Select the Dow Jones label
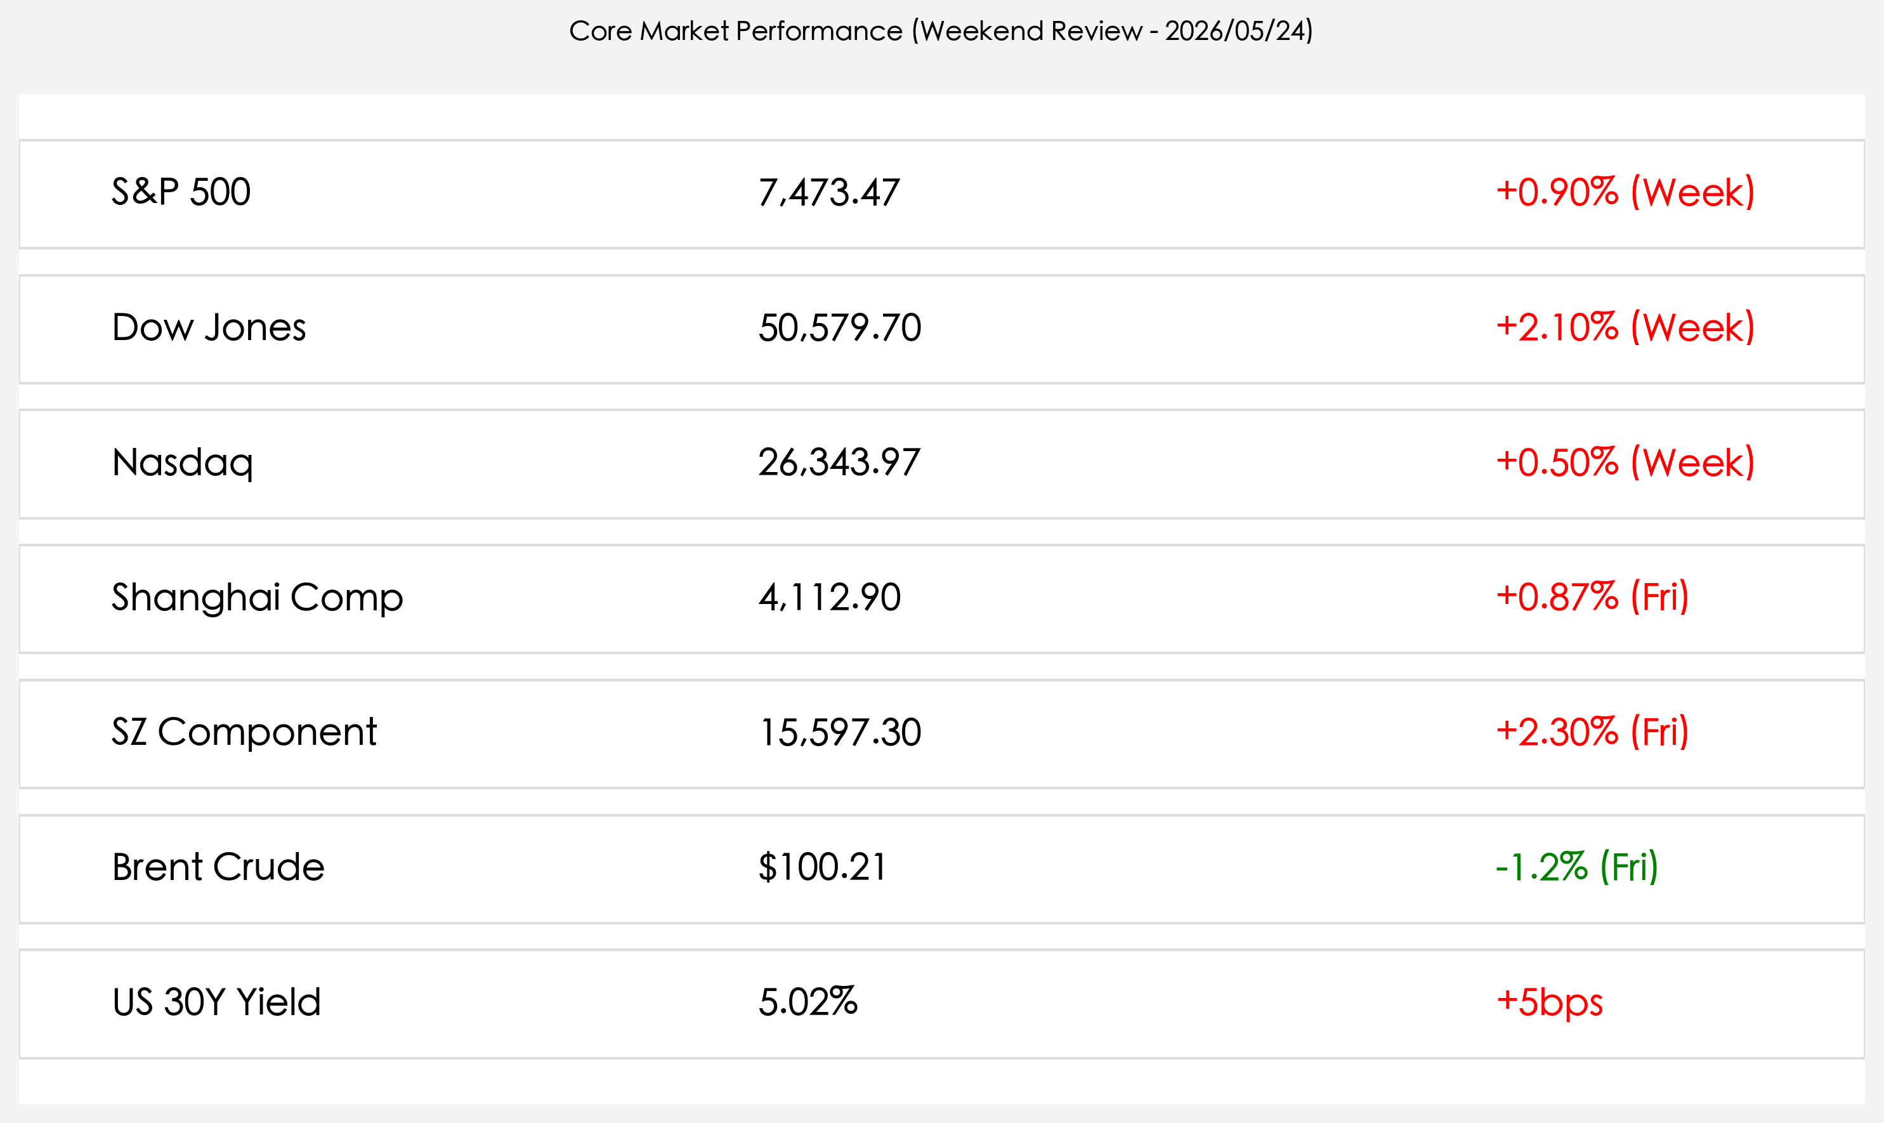The height and width of the screenshot is (1123, 1884). click(x=209, y=327)
